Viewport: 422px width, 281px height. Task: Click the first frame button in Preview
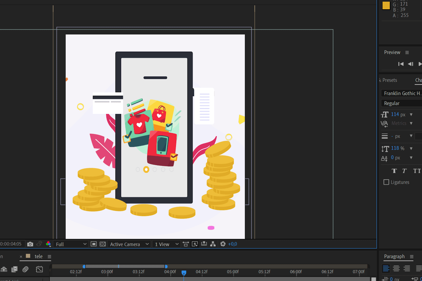click(401, 64)
